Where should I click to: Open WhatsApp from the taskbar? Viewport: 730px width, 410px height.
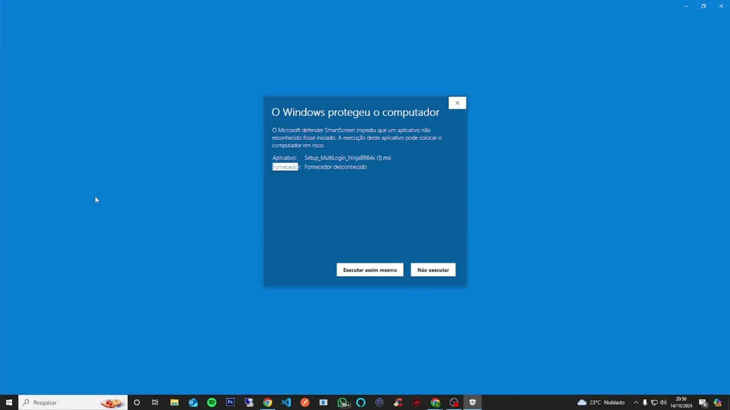[x=342, y=403]
